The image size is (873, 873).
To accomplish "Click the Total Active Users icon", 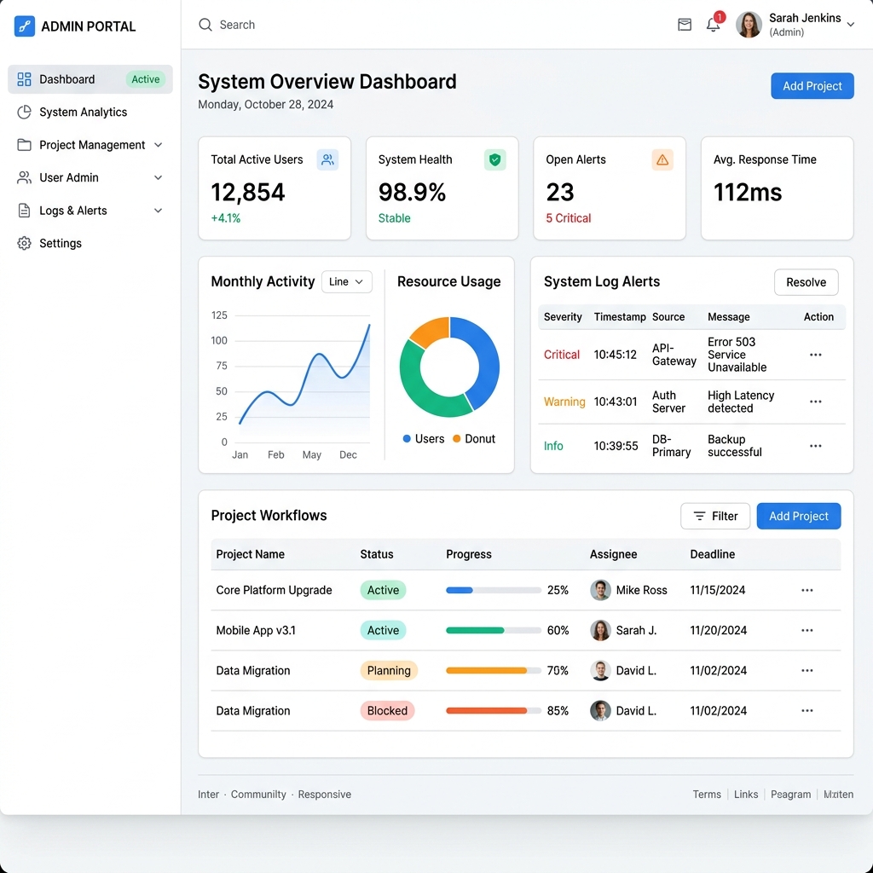I will (x=327, y=159).
